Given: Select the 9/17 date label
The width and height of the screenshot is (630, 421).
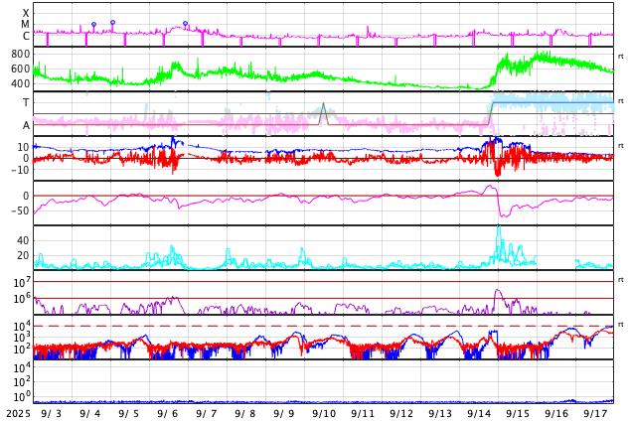Looking at the screenshot, I should coord(595,413).
